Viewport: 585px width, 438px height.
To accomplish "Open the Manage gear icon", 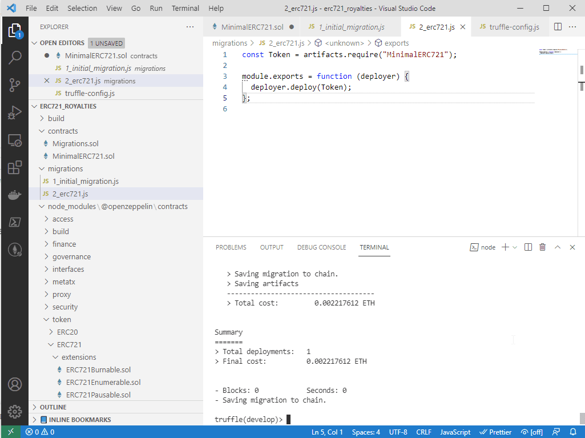I will tap(15, 412).
